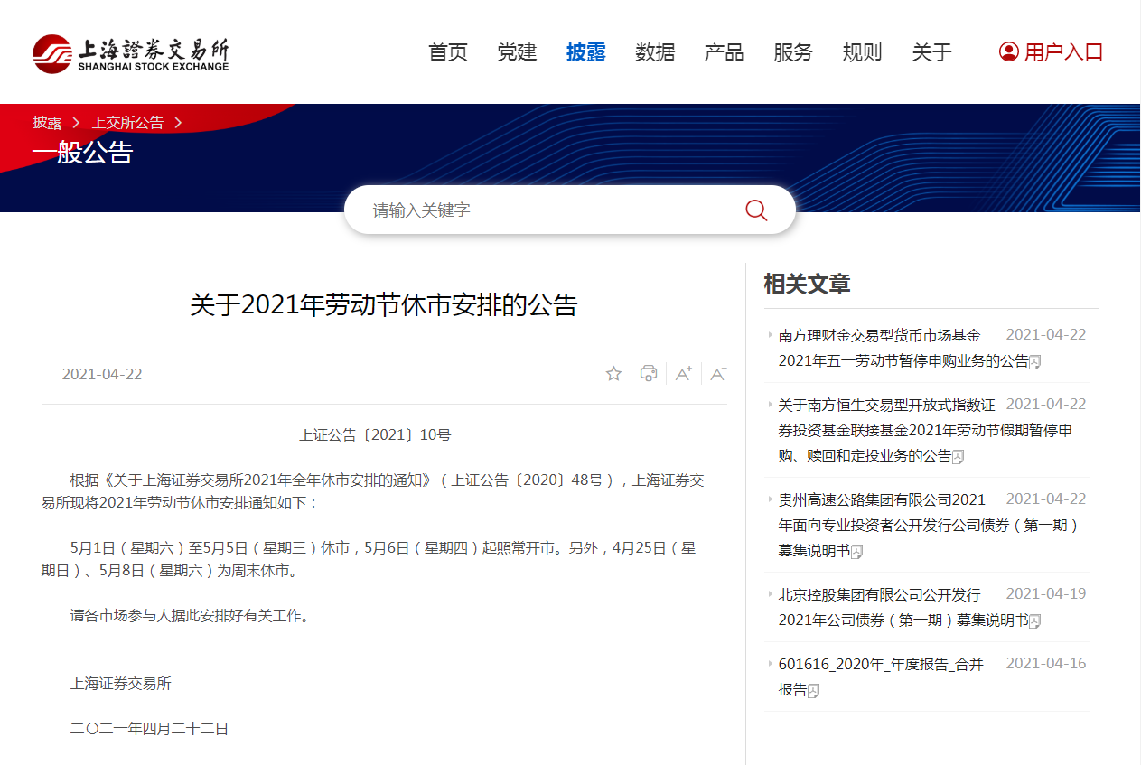
Task: Click the 关于2021年劳动节休市安排的公告 title
Action: click(383, 305)
